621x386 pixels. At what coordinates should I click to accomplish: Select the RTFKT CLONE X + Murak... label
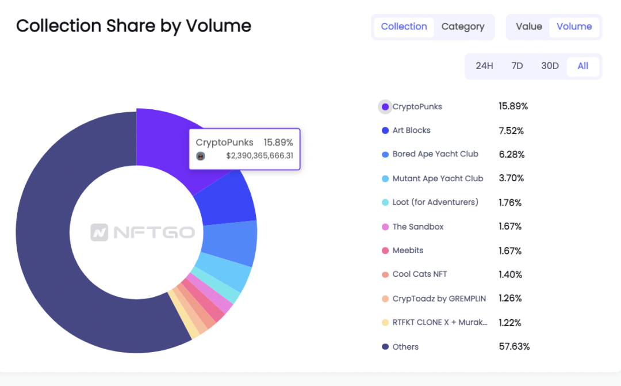(x=440, y=323)
